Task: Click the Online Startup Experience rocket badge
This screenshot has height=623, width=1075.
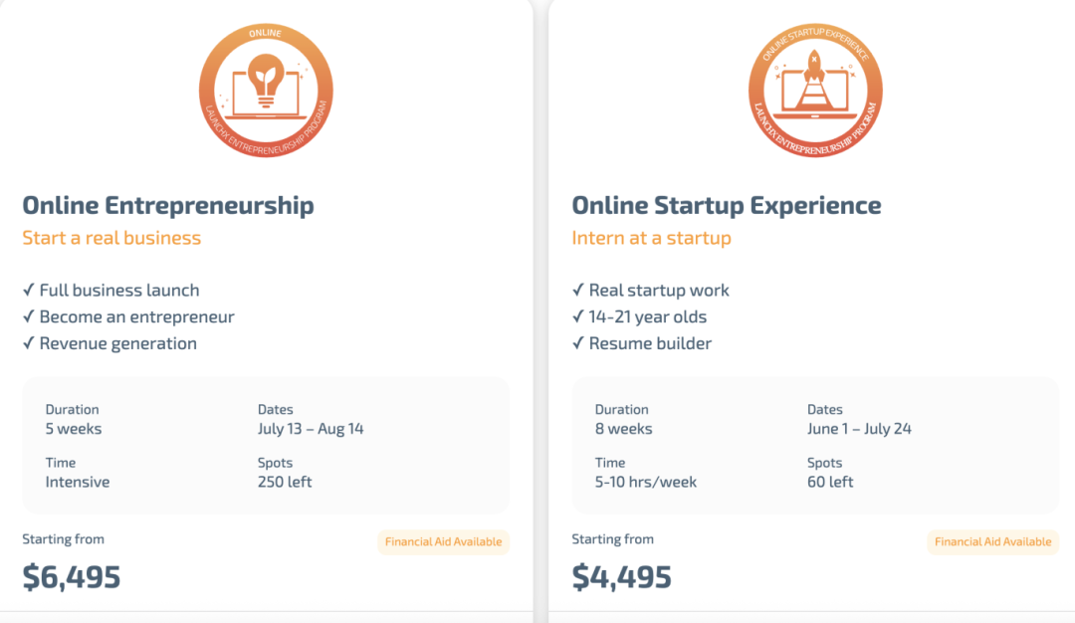Action: (815, 91)
